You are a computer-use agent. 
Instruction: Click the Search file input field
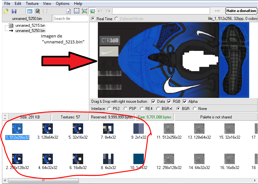click(70, 19)
